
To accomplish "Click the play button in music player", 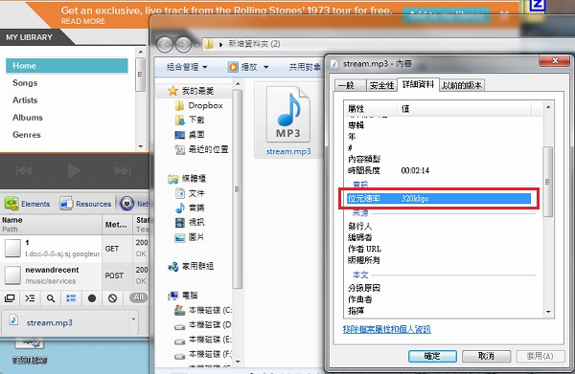I will click(74, 170).
